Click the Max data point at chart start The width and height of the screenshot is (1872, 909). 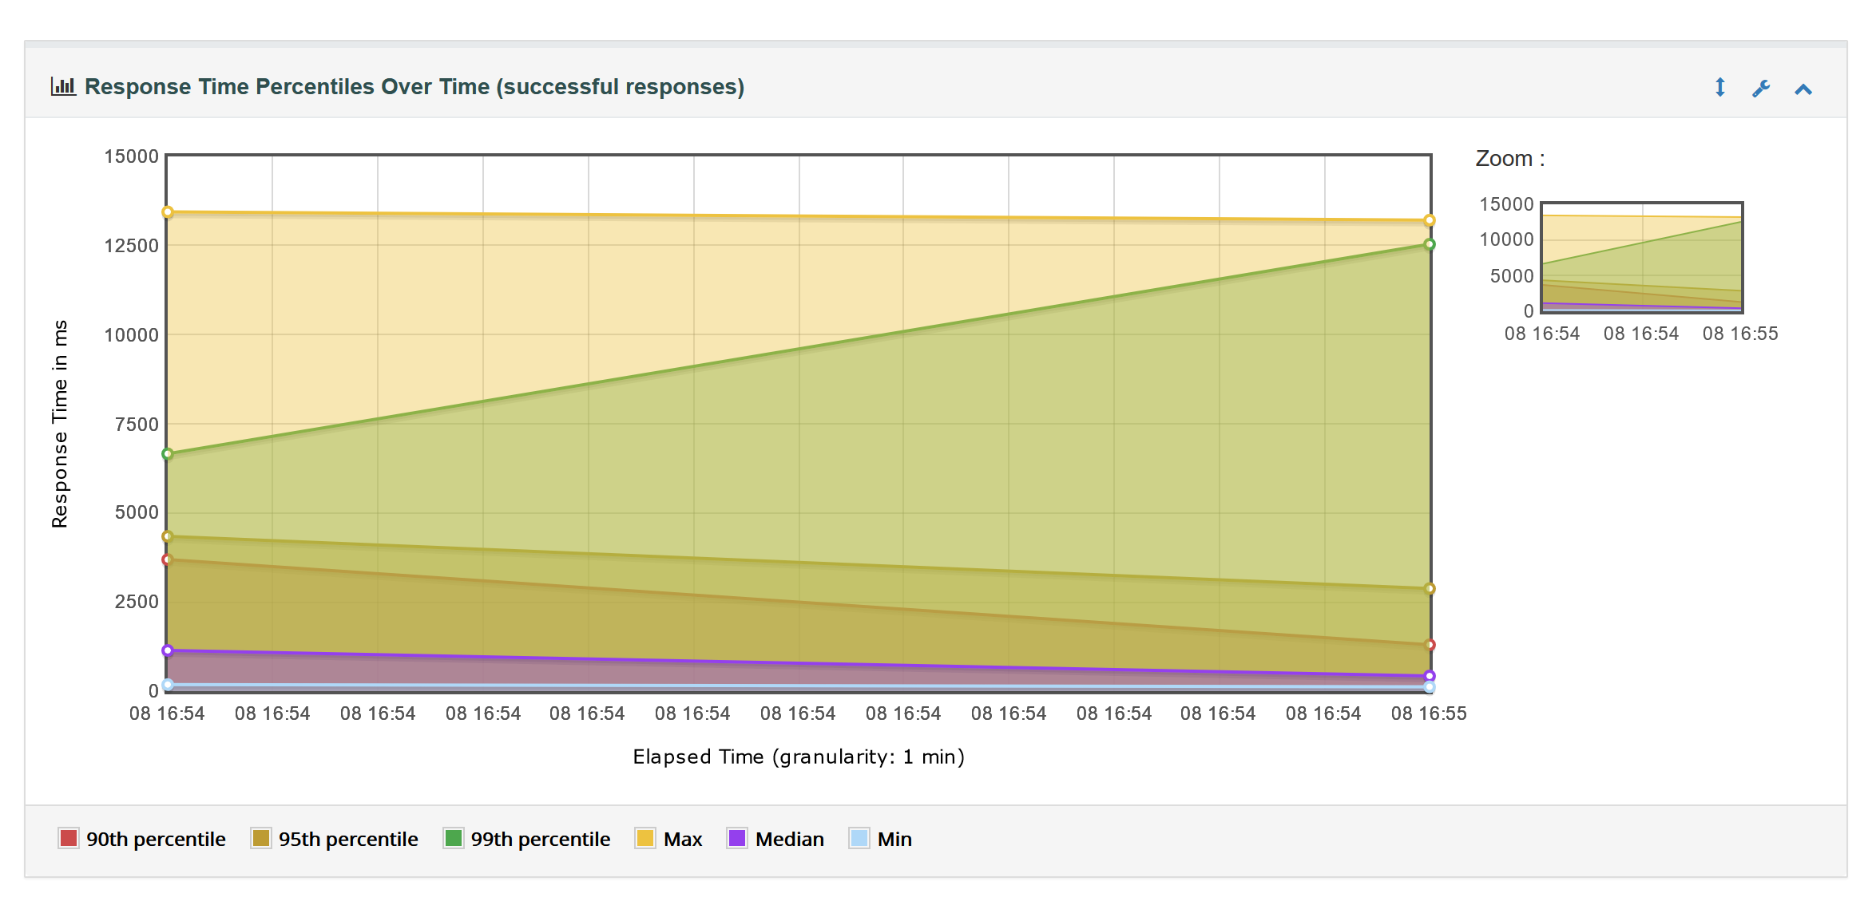tap(168, 212)
